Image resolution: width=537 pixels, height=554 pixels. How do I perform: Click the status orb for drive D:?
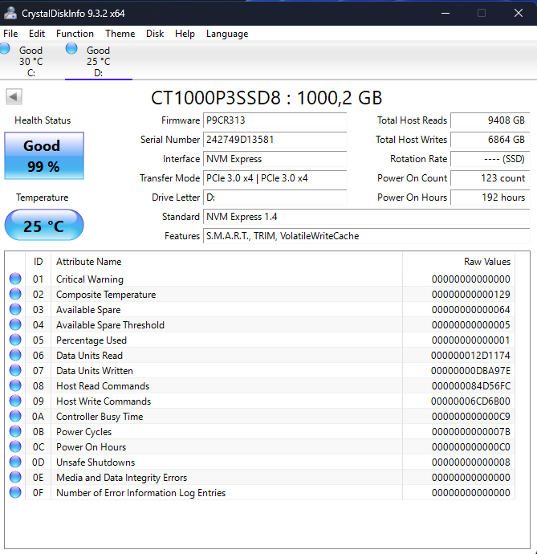71,49
